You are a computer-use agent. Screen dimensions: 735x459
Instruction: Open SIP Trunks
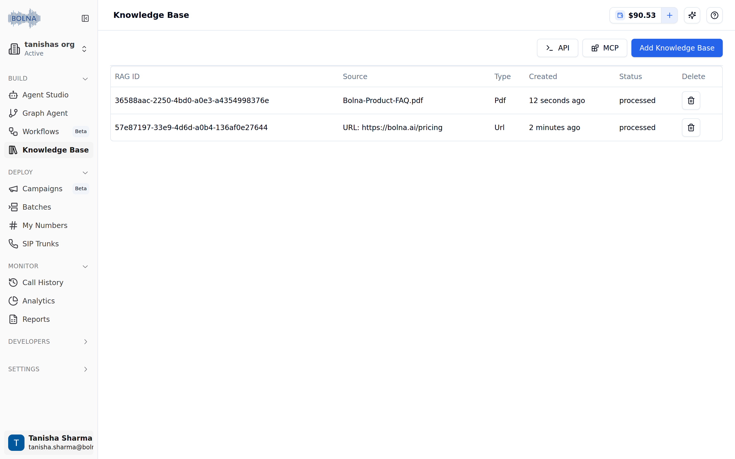(x=48, y=244)
